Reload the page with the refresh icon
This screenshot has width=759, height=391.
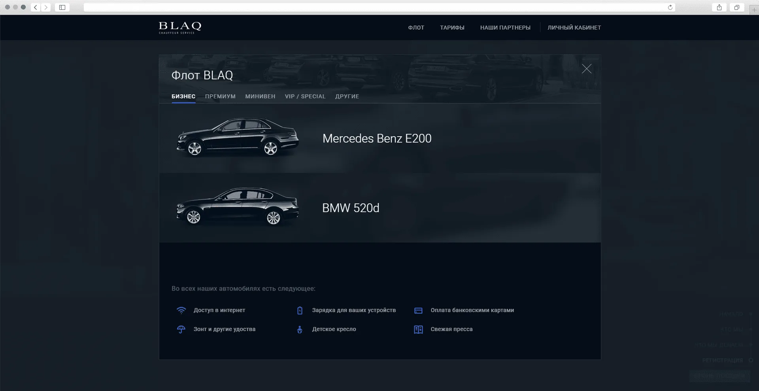[670, 8]
